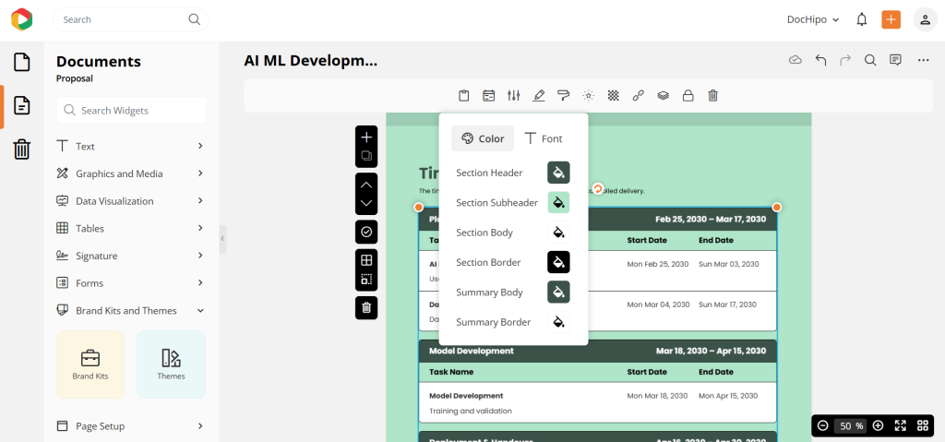945x442 pixels.
Task: Open the Themes card
Action: click(171, 364)
